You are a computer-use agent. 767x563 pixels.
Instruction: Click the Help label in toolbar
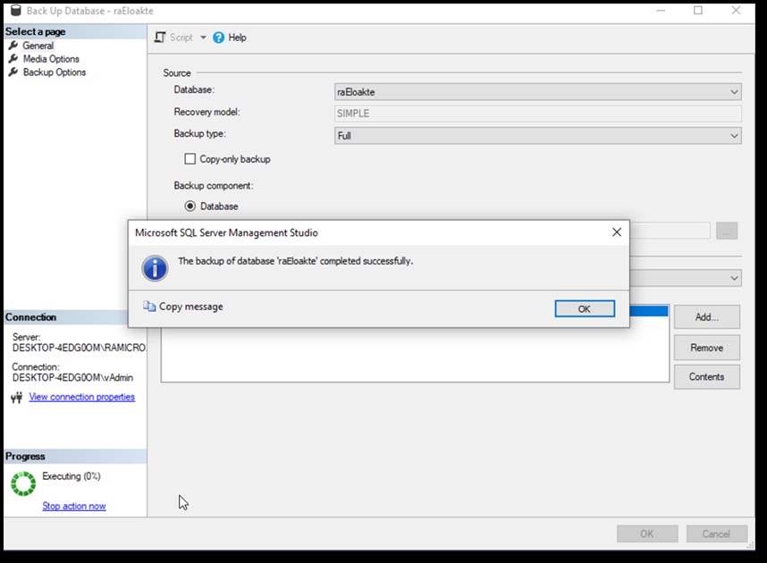237,38
